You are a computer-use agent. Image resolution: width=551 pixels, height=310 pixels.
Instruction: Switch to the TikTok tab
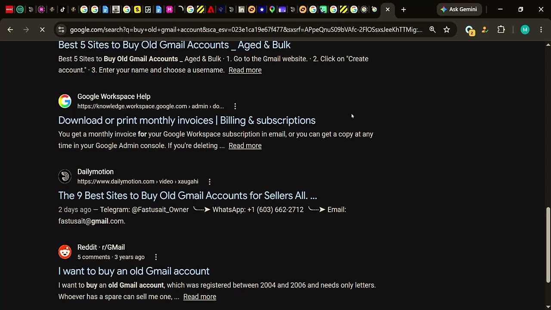click(63, 9)
